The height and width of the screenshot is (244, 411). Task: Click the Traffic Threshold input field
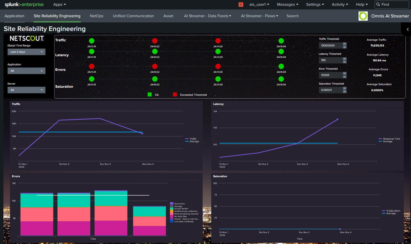[331, 46]
